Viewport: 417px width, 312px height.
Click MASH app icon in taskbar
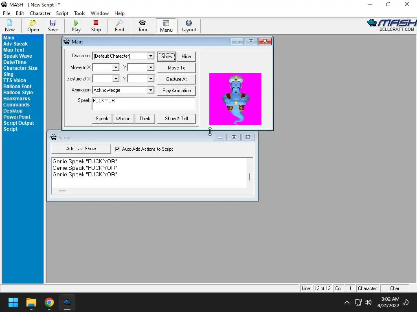67,302
